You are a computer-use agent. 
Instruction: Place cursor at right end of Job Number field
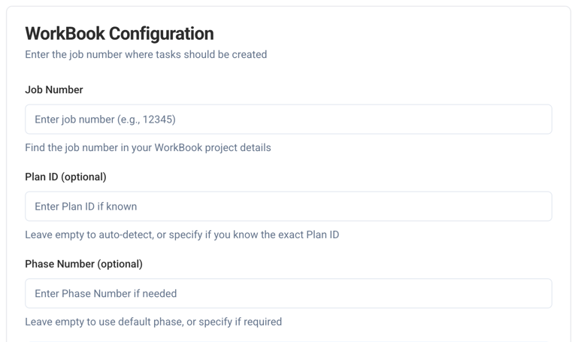tap(541, 120)
